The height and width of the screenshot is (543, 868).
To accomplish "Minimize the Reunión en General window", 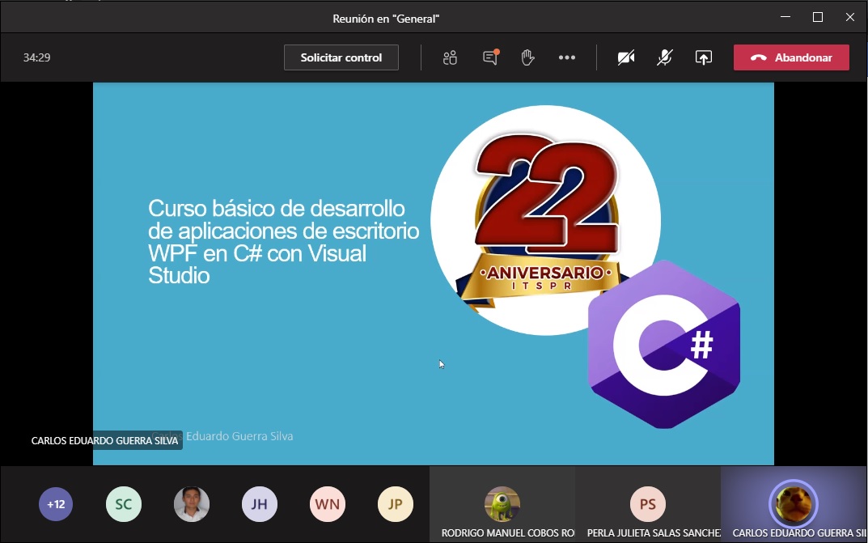I will (x=785, y=17).
